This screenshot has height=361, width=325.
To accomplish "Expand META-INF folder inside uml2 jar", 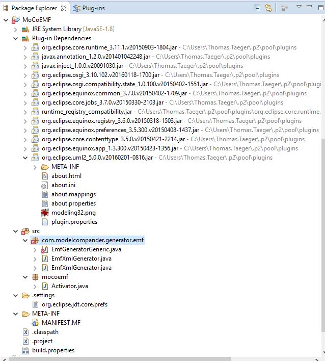I will click(x=35, y=167).
